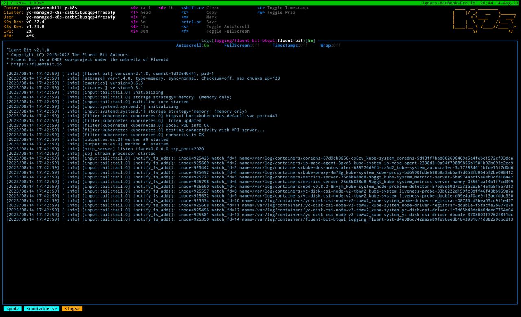Viewport: 521px width, 317px height.
Task: Click the watch_fd=2 ip-masq-agent log line
Action: tap(260, 163)
